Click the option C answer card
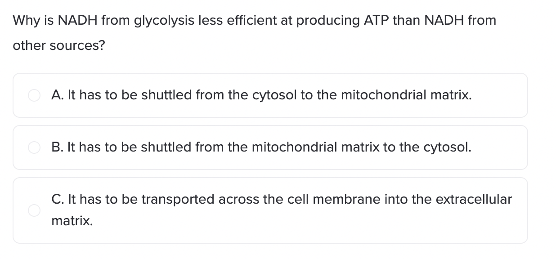This screenshot has height=259, width=556. 270,210
